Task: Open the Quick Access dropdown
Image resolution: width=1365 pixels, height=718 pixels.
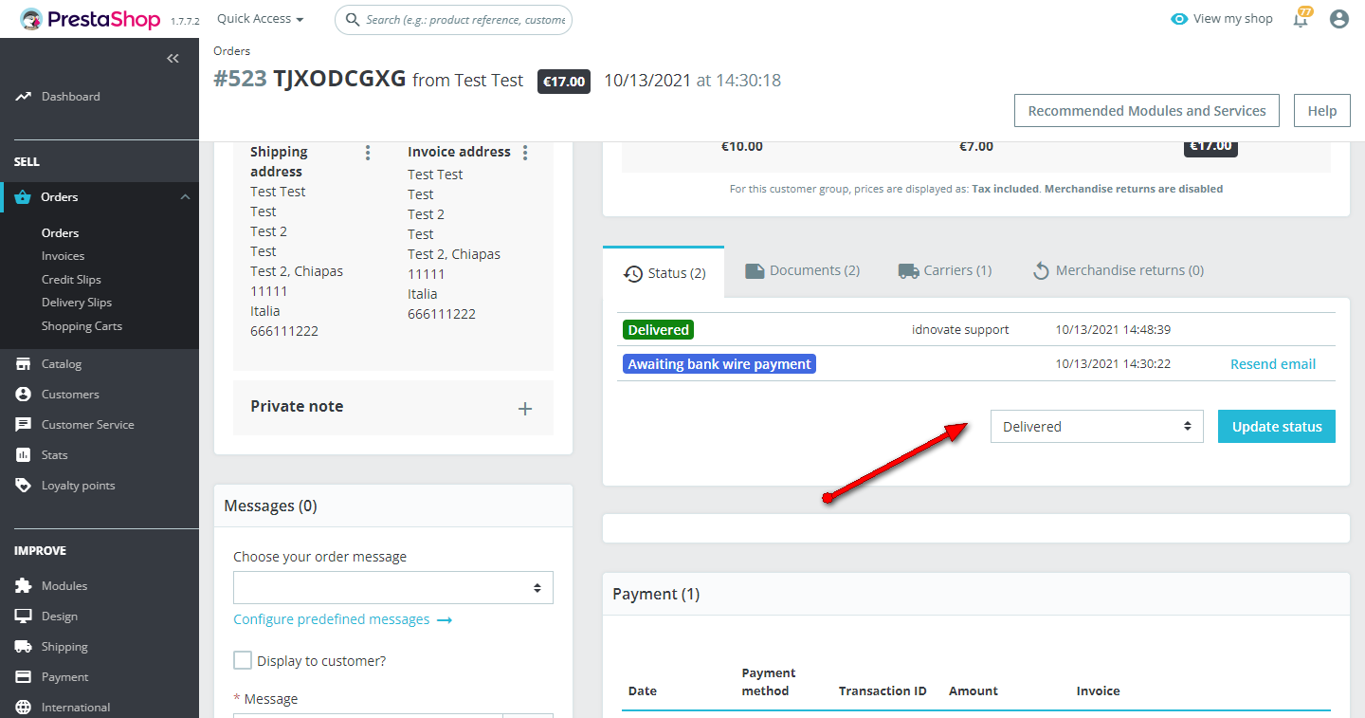Action: coord(261,19)
